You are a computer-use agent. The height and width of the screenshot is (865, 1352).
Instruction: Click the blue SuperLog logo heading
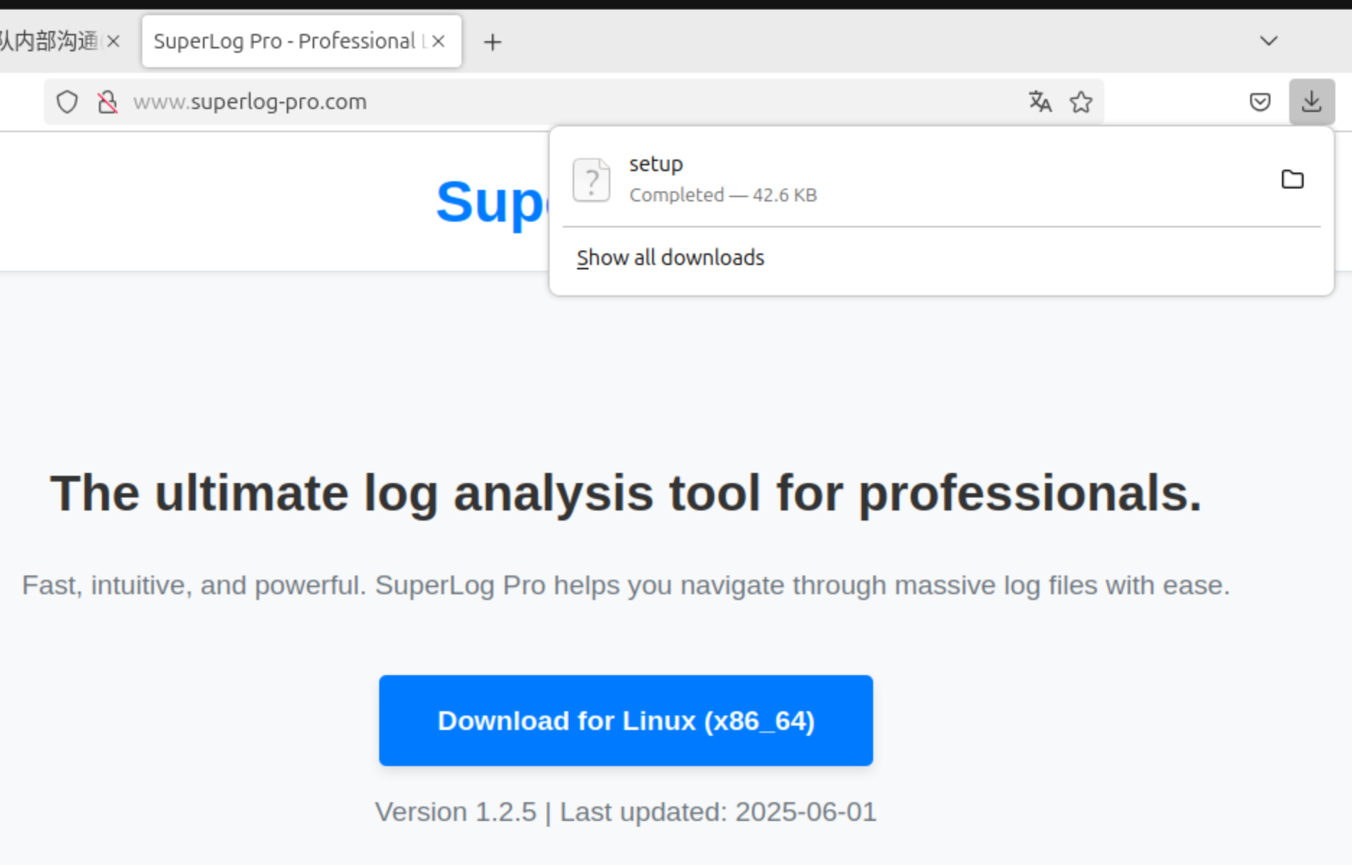(x=491, y=202)
